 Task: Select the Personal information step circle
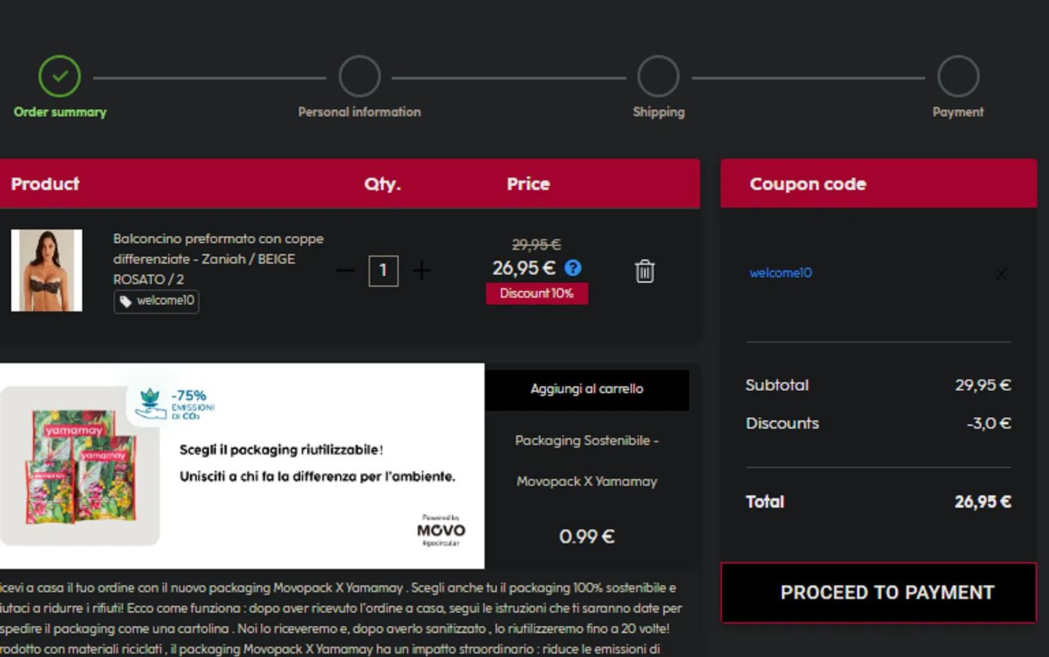[x=359, y=76]
